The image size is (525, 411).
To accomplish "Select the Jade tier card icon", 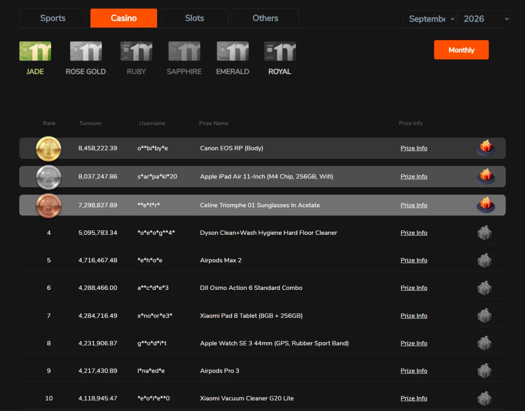I will click(35, 51).
